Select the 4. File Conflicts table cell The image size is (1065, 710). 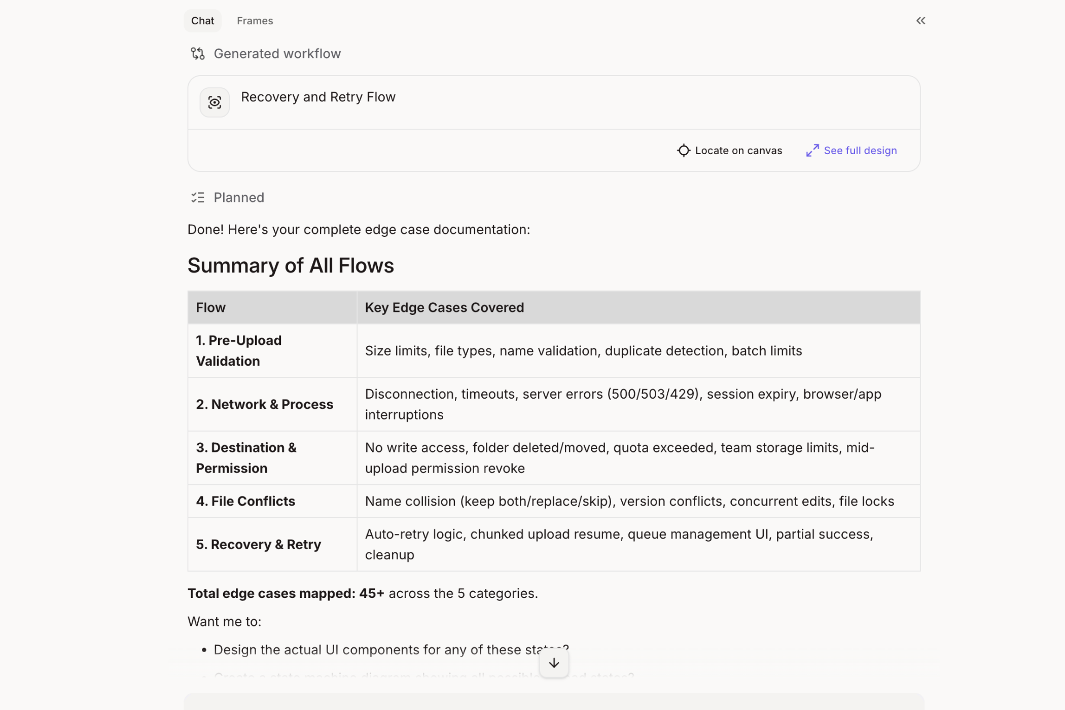coord(246,501)
